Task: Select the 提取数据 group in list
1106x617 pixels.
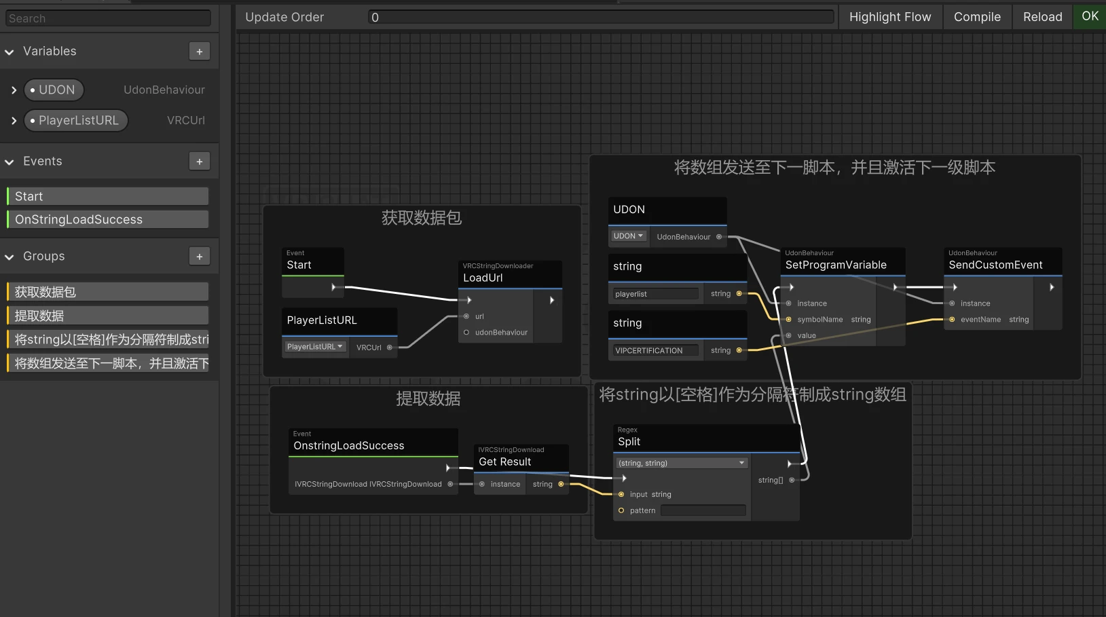Action: point(107,316)
